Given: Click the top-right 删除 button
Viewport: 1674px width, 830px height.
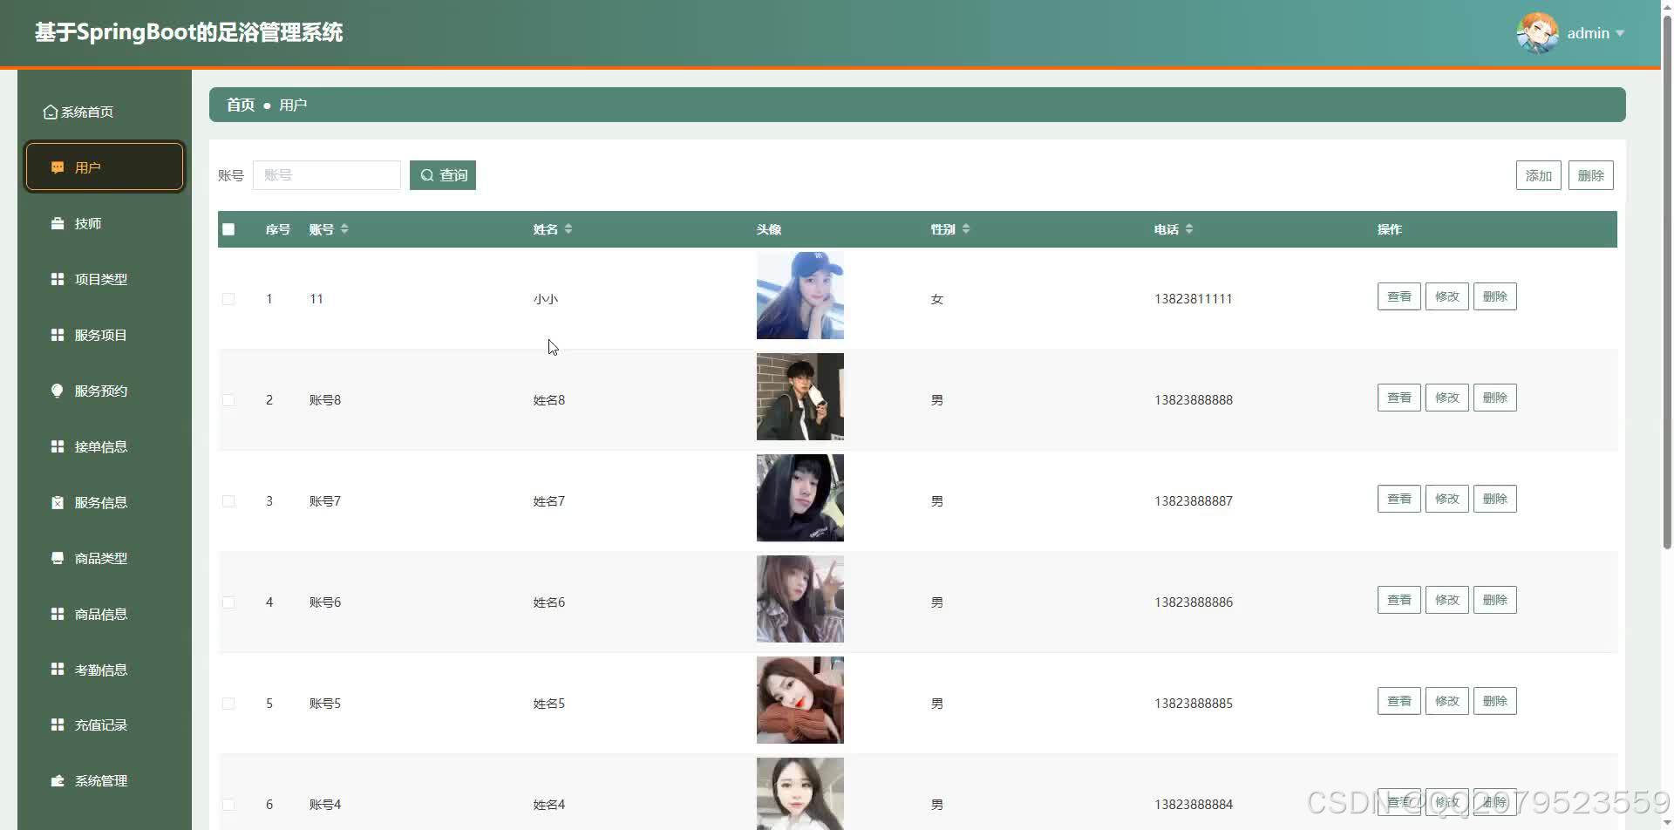Looking at the screenshot, I should click(1591, 175).
